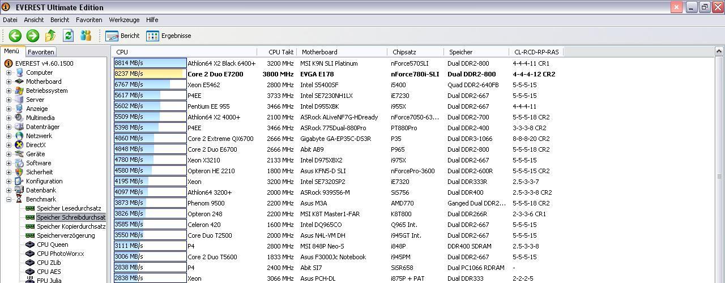
Task: Open the Ergebnisse results toolbar button
Action: coord(168,36)
